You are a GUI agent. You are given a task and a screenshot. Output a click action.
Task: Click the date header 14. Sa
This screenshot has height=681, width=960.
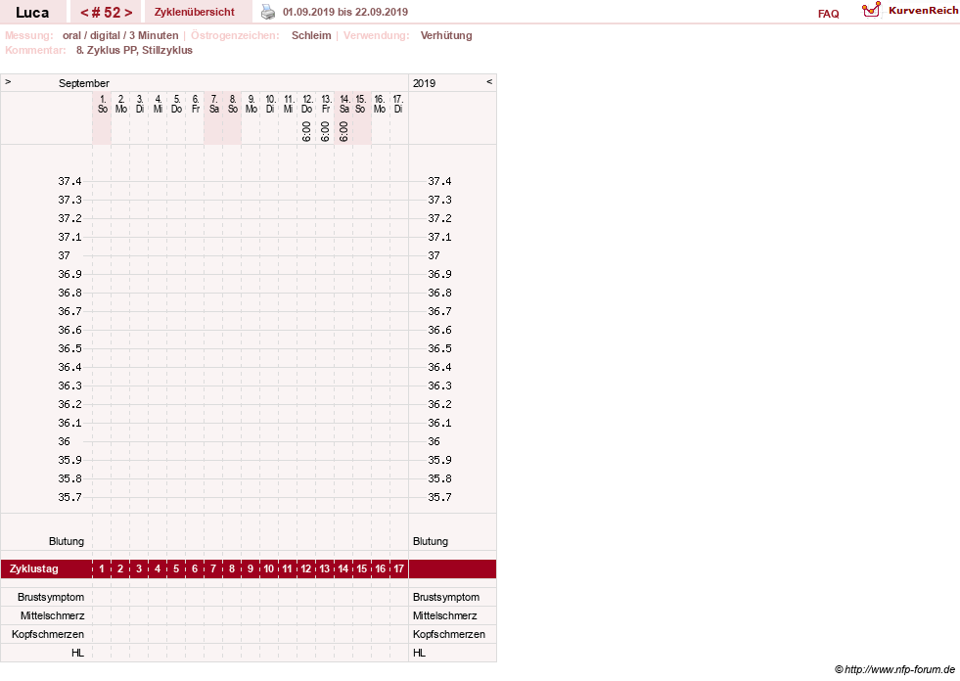point(344,104)
